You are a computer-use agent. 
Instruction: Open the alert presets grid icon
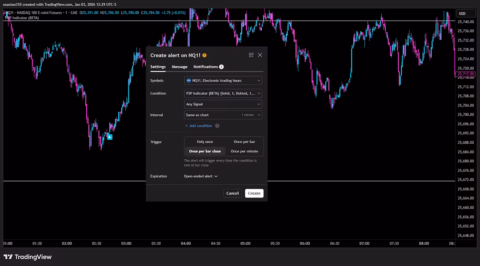251,55
